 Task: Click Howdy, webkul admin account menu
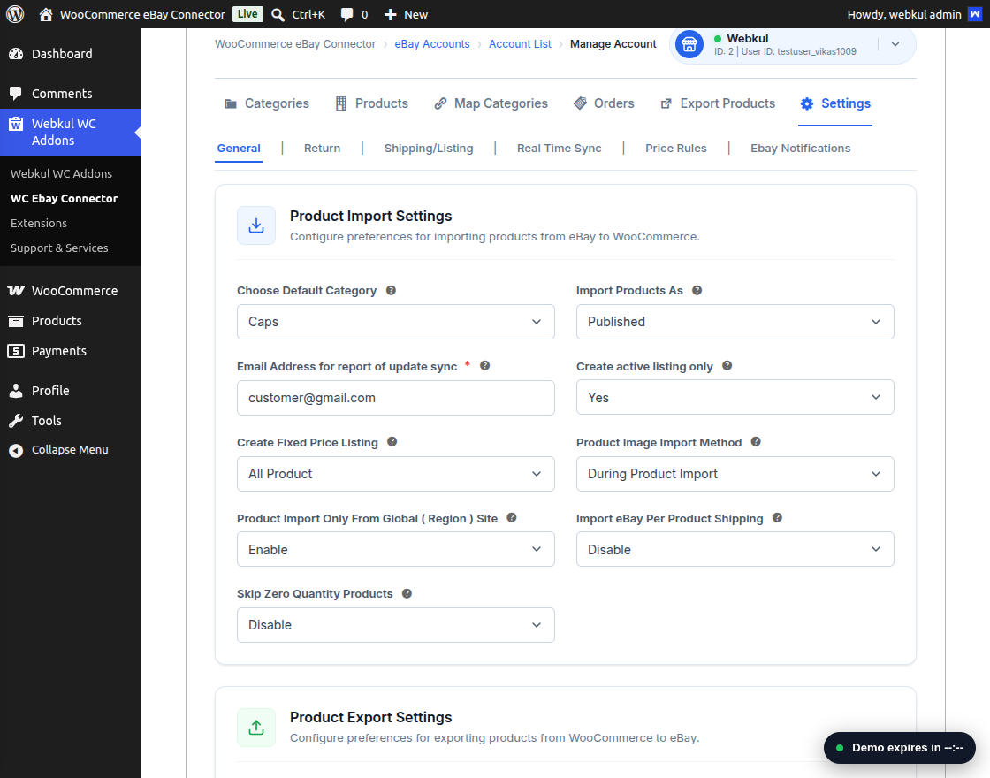click(914, 14)
